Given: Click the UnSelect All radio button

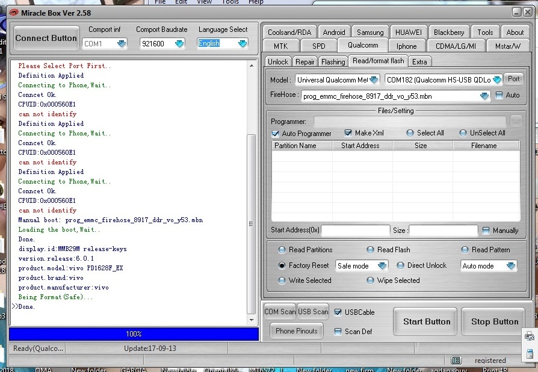Looking at the screenshot, I should (x=463, y=133).
